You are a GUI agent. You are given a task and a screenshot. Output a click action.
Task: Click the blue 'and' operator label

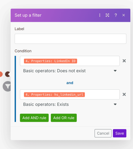click(70, 83)
